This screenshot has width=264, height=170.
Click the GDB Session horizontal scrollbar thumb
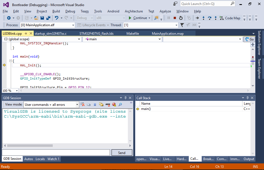tap(30, 146)
